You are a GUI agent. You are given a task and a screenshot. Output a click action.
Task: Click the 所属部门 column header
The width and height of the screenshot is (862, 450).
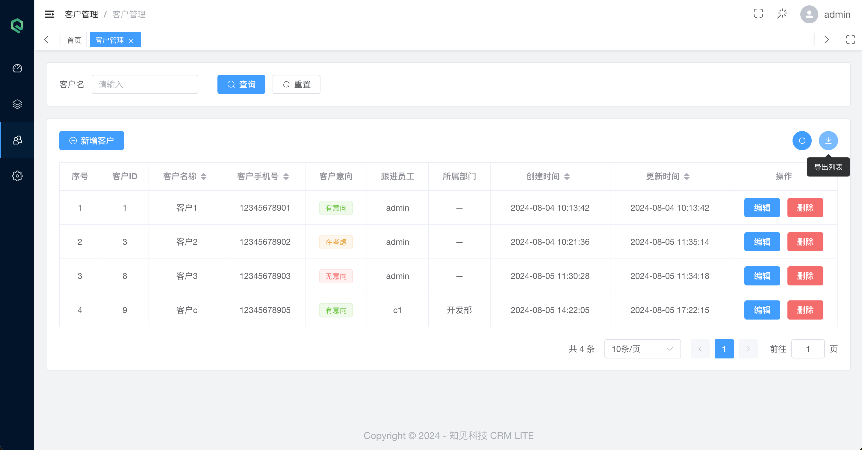[x=459, y=176]
